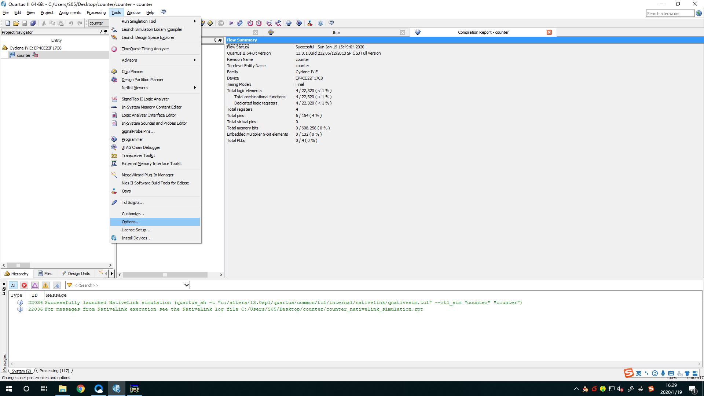Open the Programmer toolbar icon
The width and height of the screenshot is (704, 396).
pyautogui.click(x=299, y=23)
